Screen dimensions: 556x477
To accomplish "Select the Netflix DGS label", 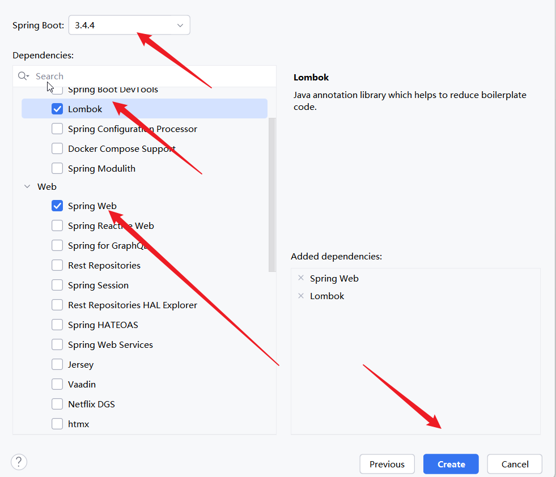I will (91, 404).
